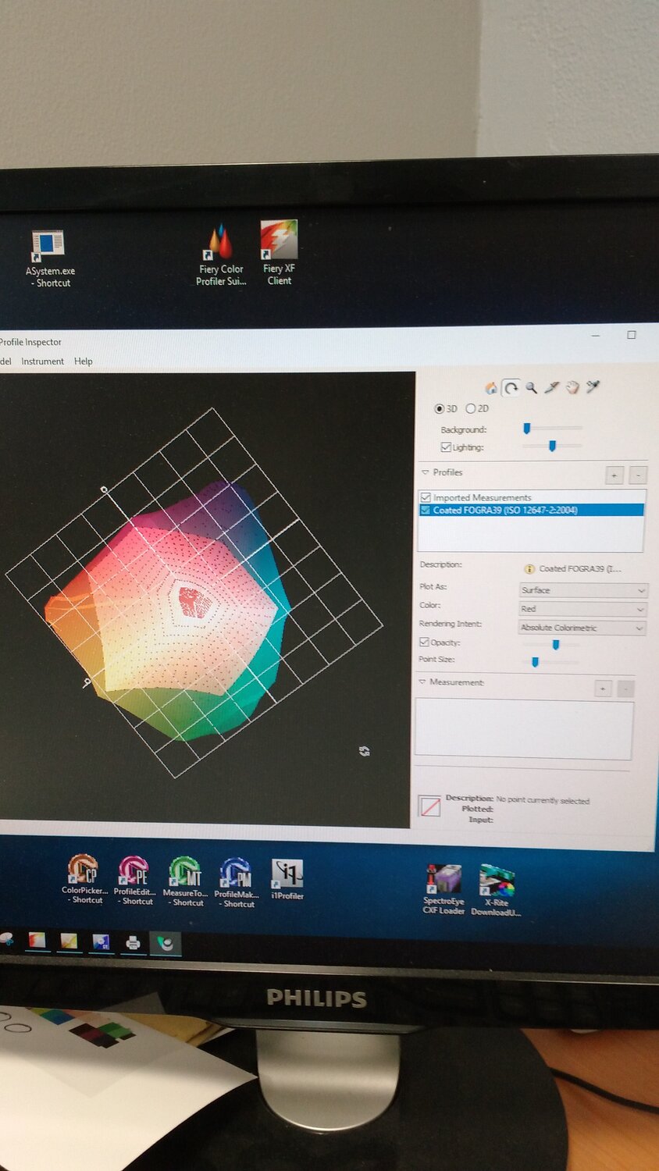
Task: Toggle Imported Measurements profile checkbox
Action: 426,497
